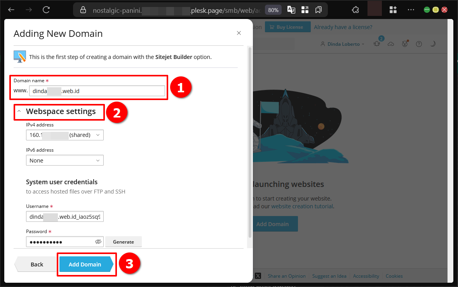Open the IPv4 address dropdown

coord(64,135)
